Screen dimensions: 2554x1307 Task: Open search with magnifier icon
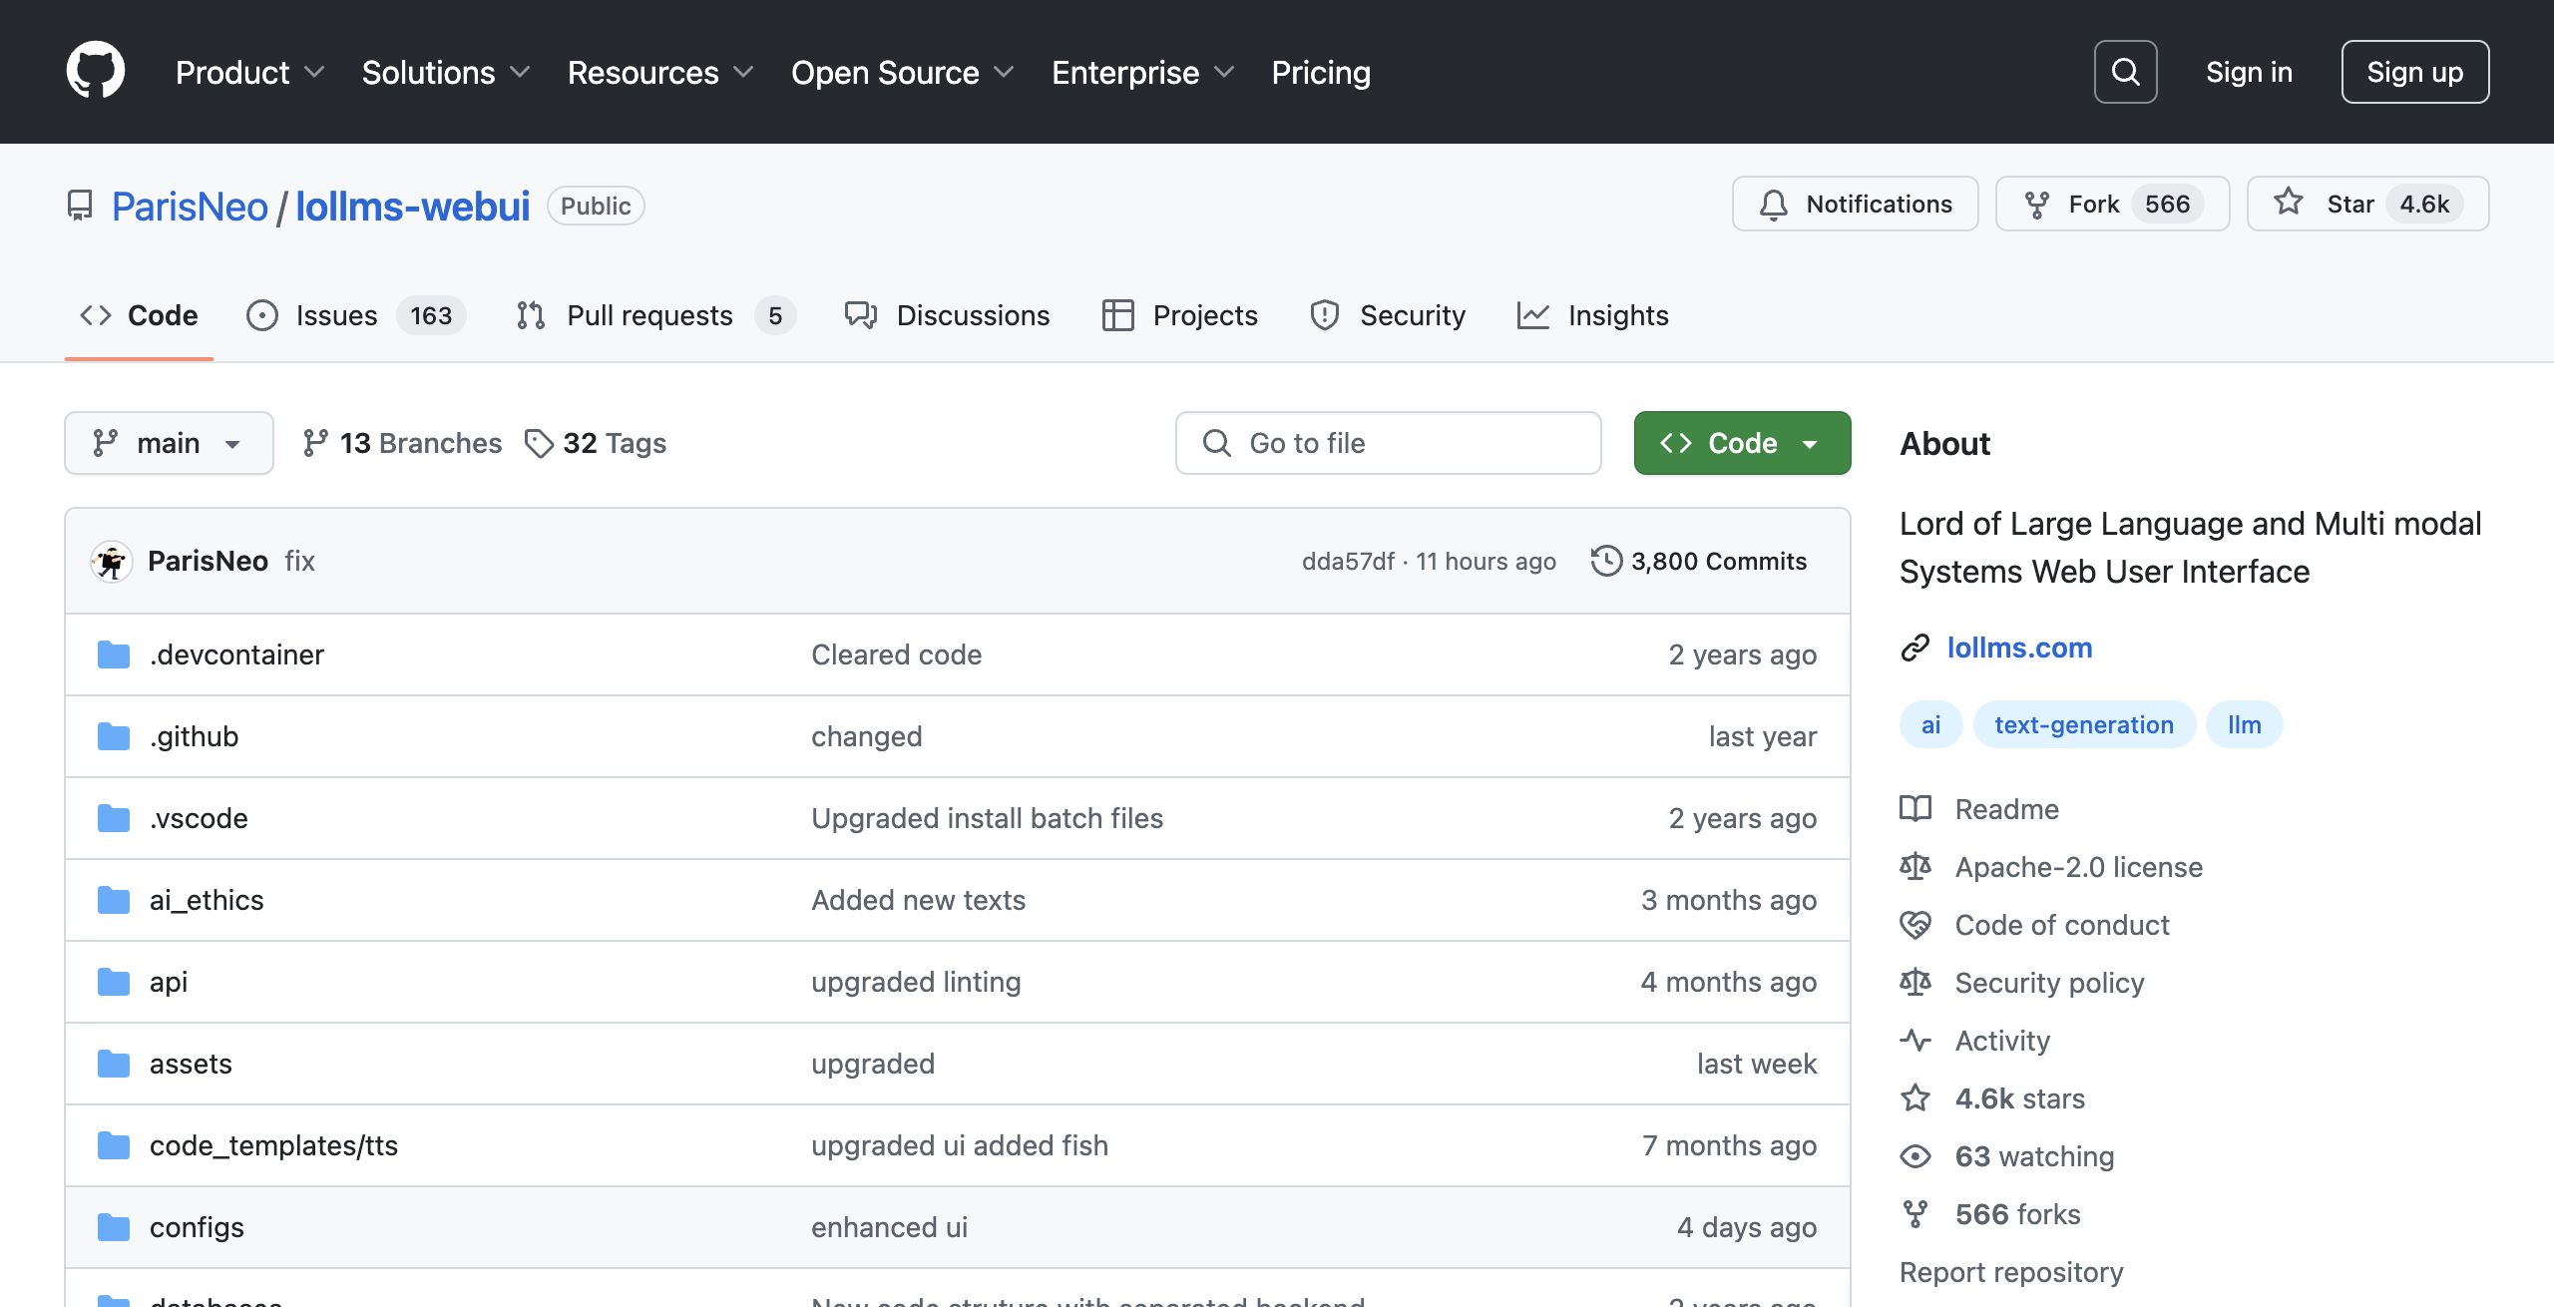click(2125, 72)
